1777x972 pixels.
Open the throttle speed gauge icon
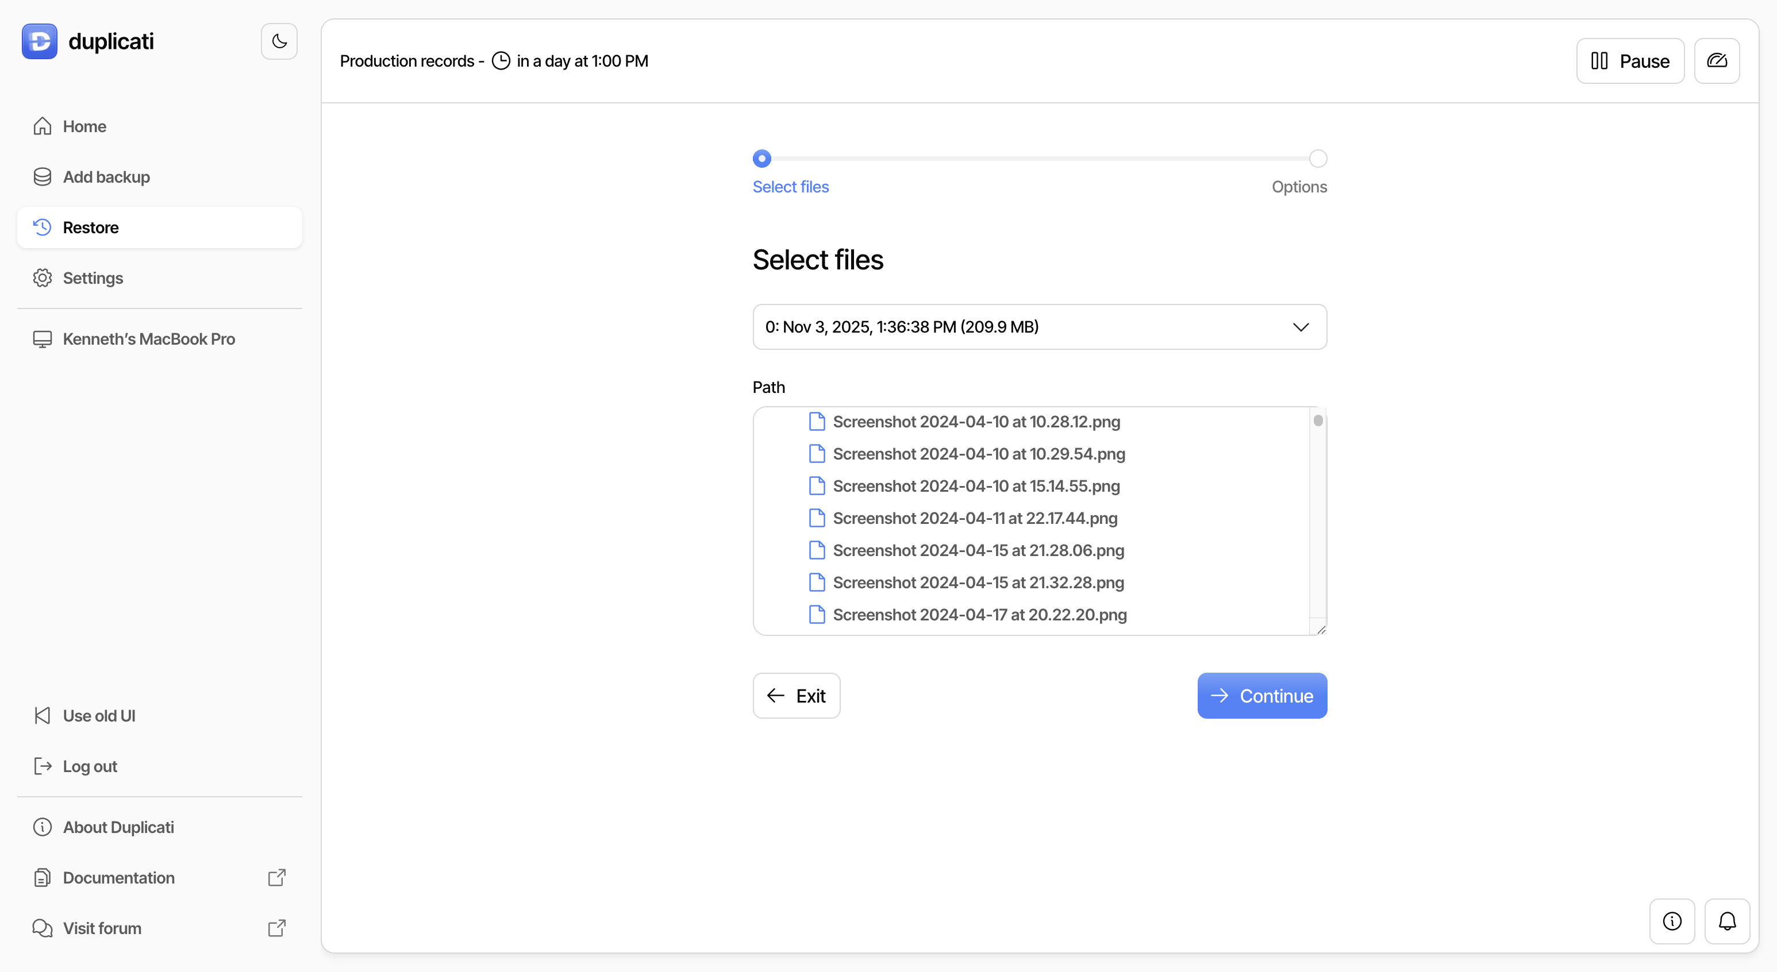point(1716,61)
